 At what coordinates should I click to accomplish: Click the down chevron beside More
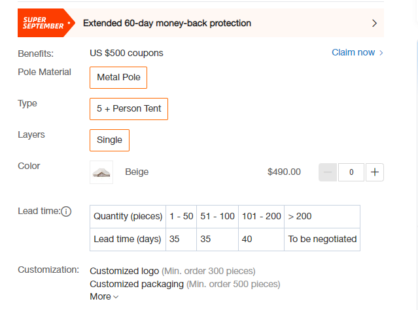click(x=116, y=297)
